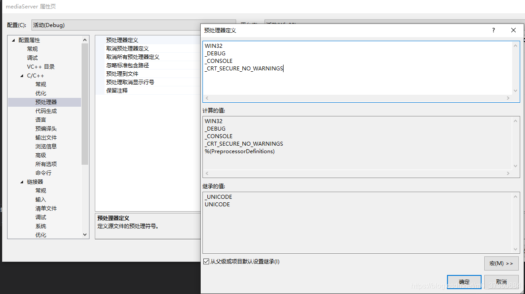525x294 pixels.
Task: Click scroll-down arrow in 计算的值 box
Action: [x=516, y=166]
